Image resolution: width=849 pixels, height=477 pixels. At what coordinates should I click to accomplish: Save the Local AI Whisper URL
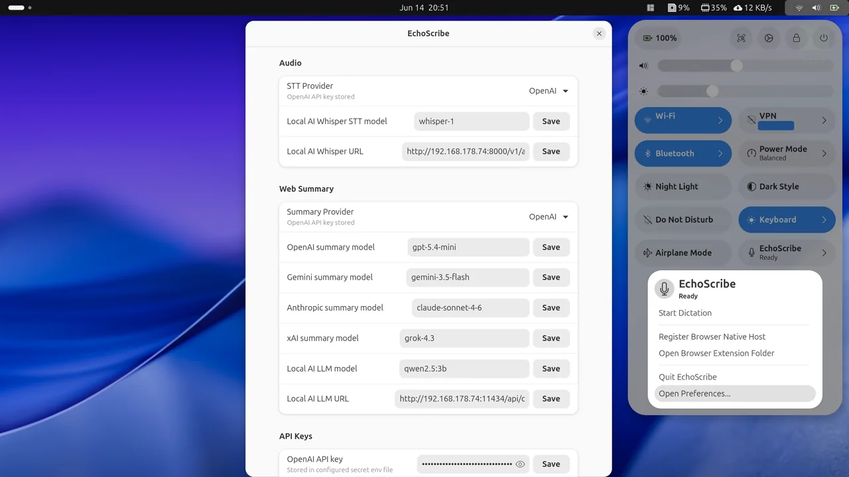[551, 151]
